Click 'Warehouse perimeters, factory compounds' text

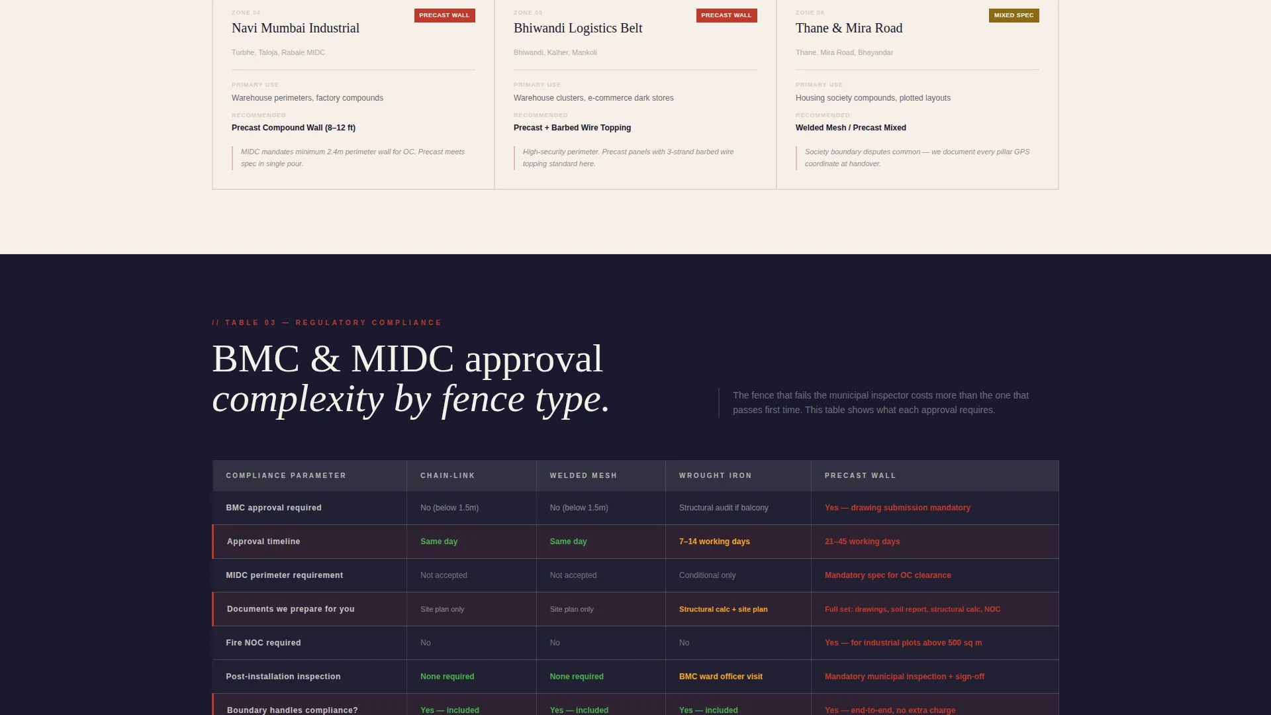pyautogui.click(x=307, y=98)
